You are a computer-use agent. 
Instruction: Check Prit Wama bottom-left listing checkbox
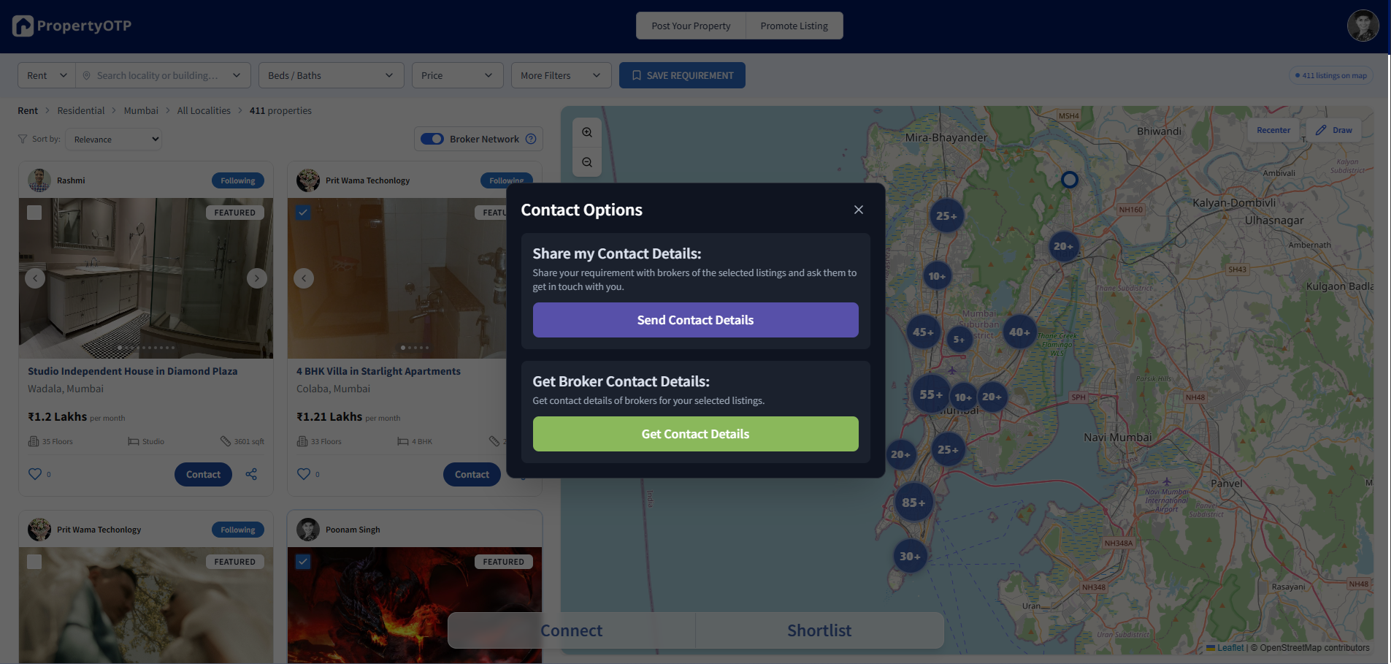[x=34, y=562]
